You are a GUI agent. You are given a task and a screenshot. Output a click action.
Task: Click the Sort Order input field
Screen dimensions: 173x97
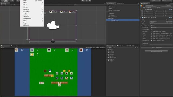click(152, 29)
